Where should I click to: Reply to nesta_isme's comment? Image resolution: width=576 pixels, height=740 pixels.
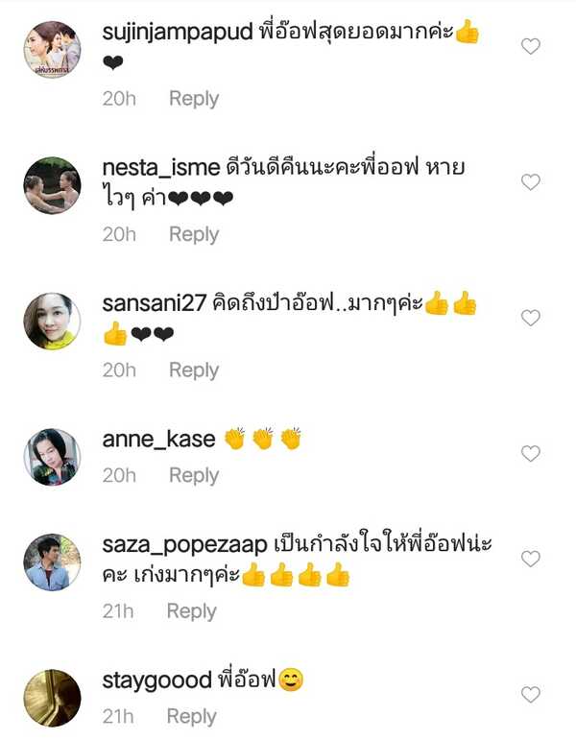194,234
